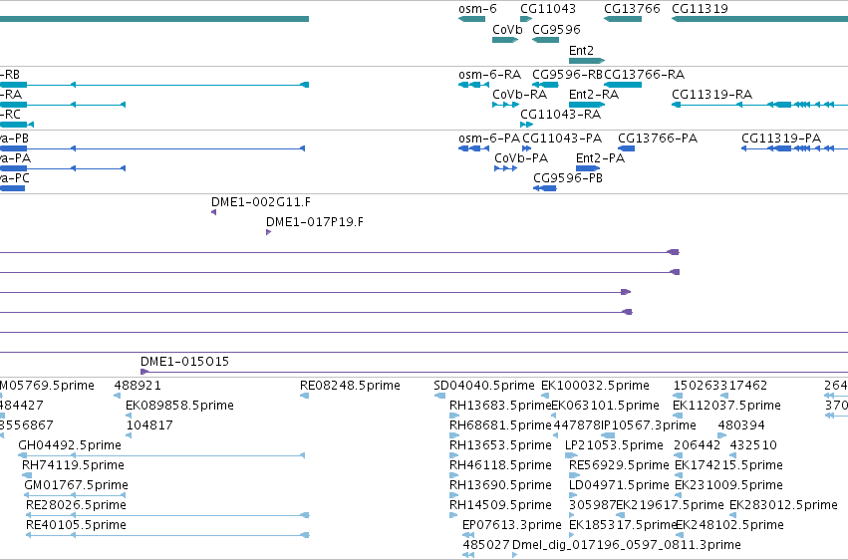Click the Dmel_dig_017196_0597_0811.3prime label
This screenshot has height=560, width=848.
coord(626,545)
